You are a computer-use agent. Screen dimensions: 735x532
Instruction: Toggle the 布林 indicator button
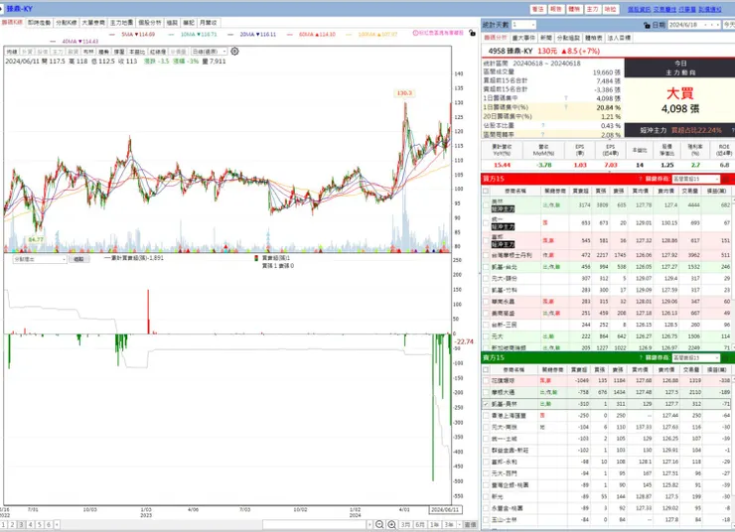point(88,52)
